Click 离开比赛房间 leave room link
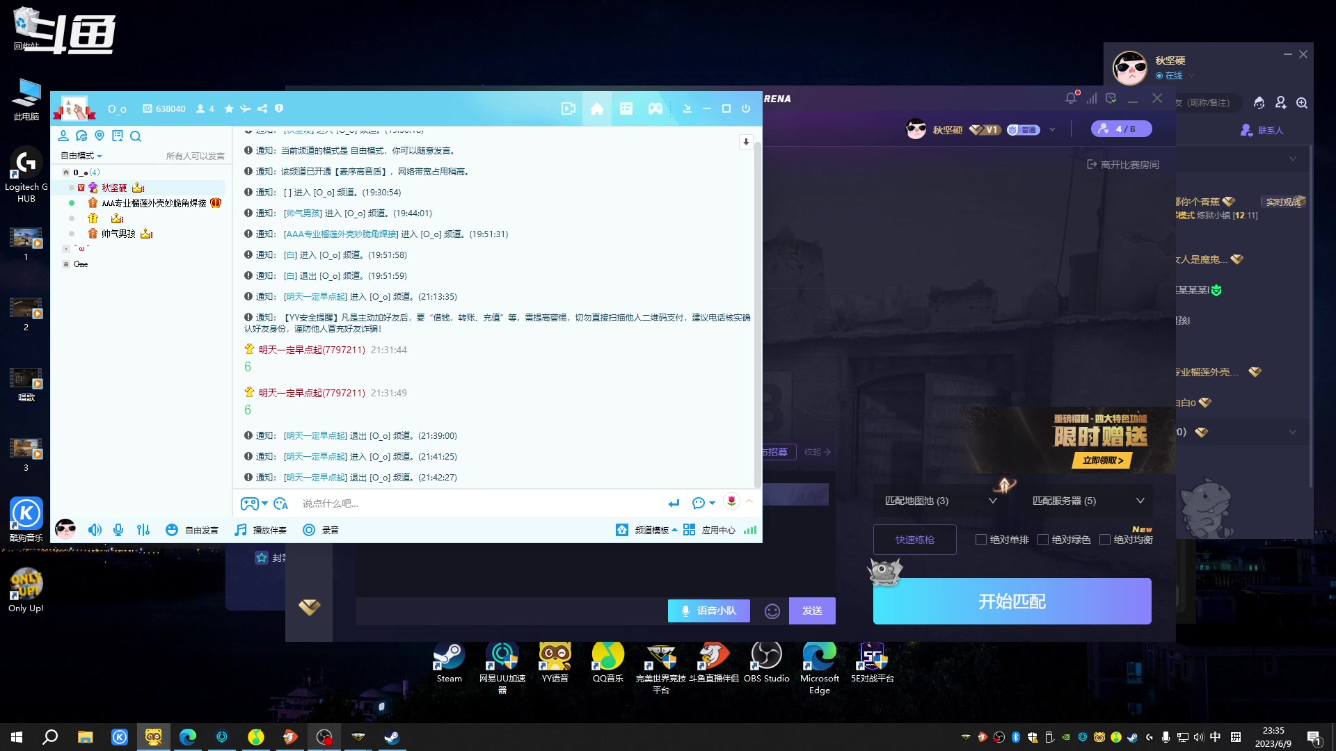The image size is (1336, 751). 1123,165
